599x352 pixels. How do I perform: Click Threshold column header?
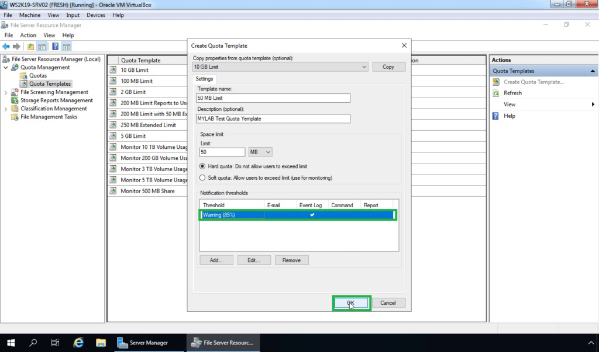[232, 205]
